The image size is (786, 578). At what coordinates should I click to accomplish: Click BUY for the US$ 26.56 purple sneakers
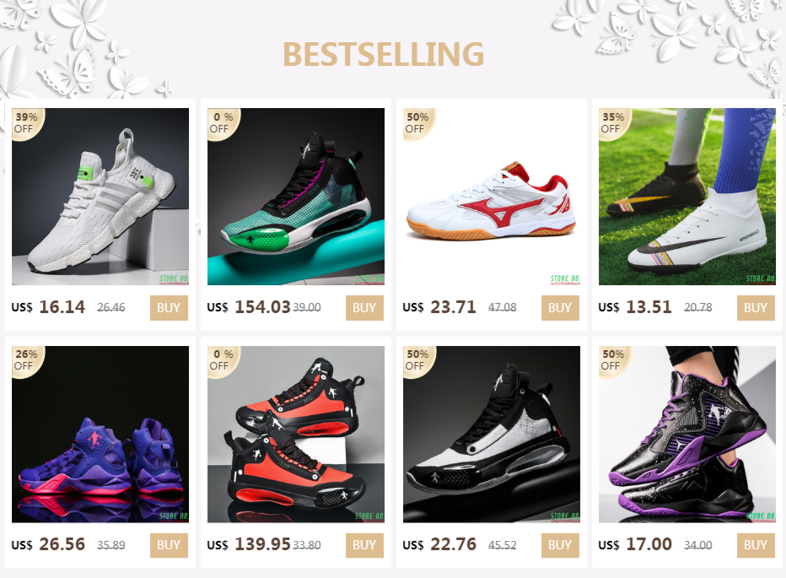pyautogui.click(x=169, y=545)
